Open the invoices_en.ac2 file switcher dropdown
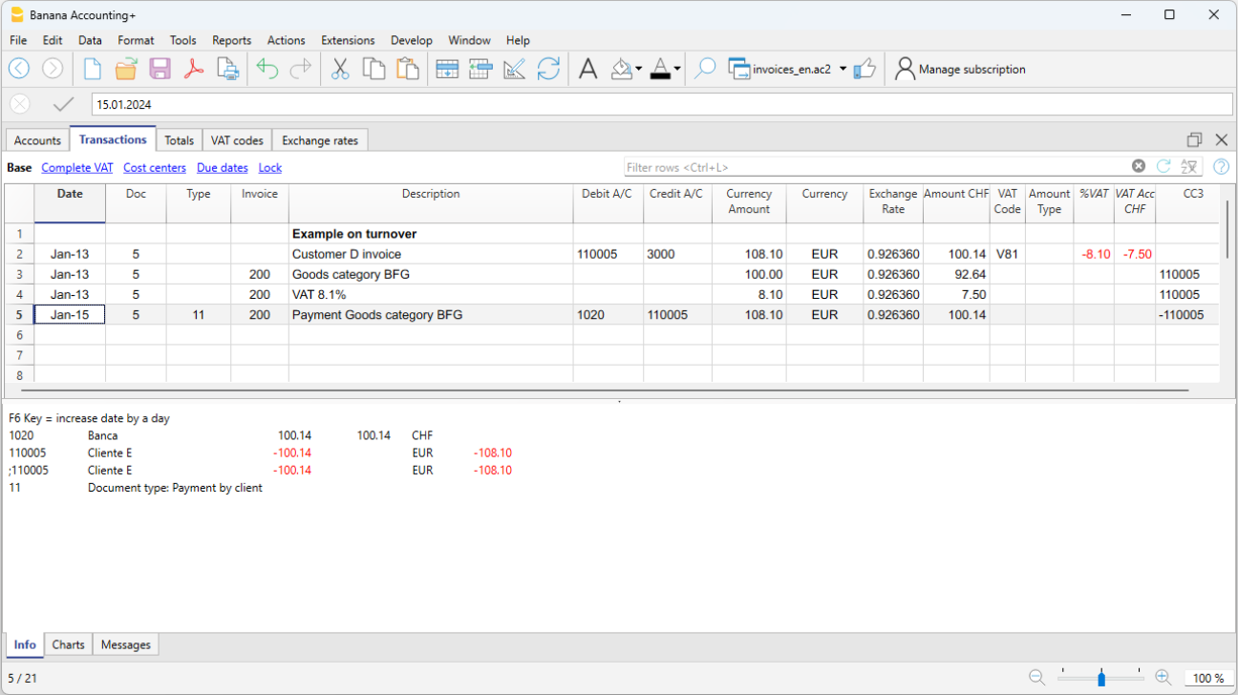The height and width of the screenshot is (695, 1238). click(843, 69)
